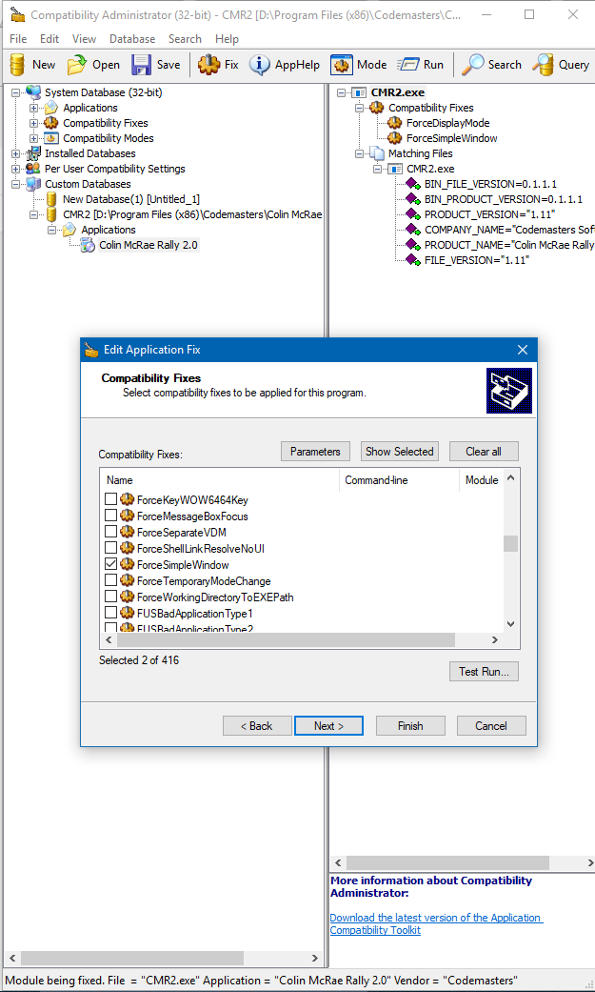595x992 pixels.
Task: Select FILE_VERSION attribute icon
Action: 413,260
